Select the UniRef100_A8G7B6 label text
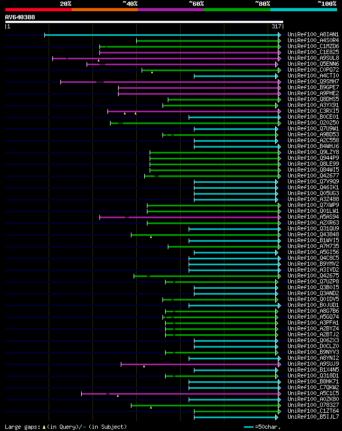 point(313,311)
